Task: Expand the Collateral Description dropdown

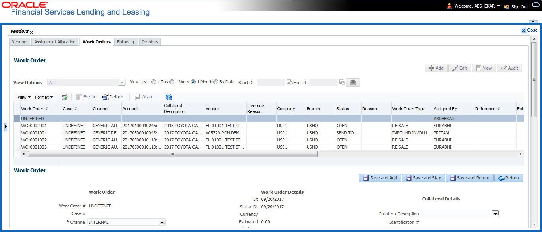Action: pos(495,213)
